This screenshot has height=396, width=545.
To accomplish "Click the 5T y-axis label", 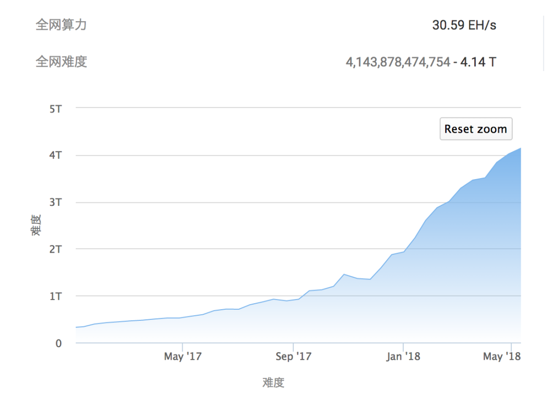I will [x=55, y=108].
